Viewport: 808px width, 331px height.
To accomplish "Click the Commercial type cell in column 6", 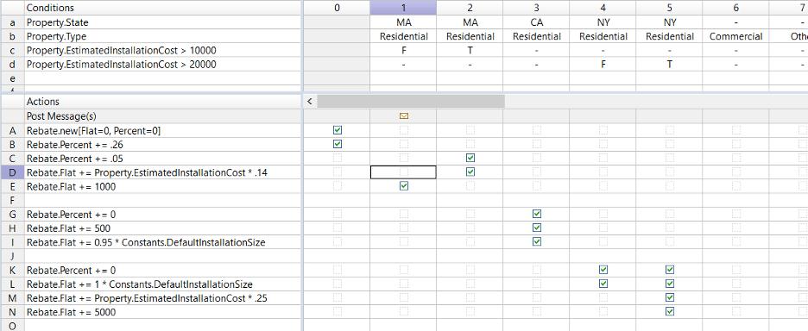I will tap(735, 36).
